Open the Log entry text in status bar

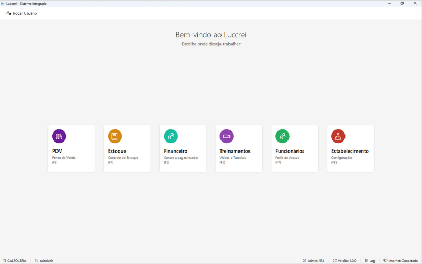(x=372, y=261)
